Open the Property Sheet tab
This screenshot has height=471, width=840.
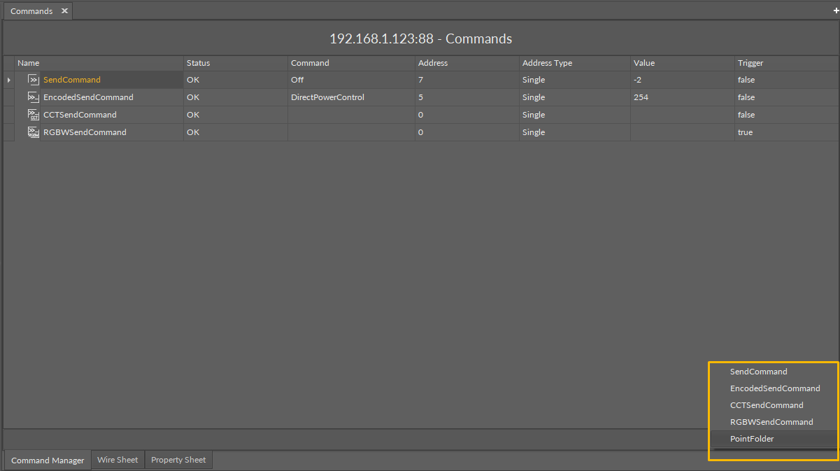pyautogui.click(x=178, y=460)
